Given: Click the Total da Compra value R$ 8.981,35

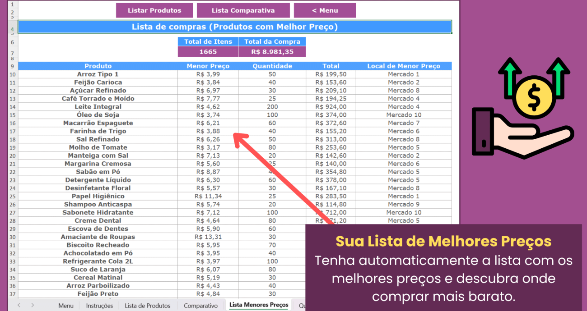Looking at the screenshot, I should point(273,51).
